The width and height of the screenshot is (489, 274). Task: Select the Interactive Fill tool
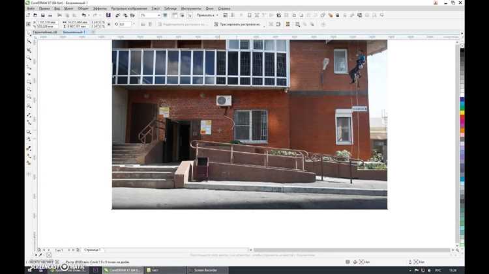point(29,156)
